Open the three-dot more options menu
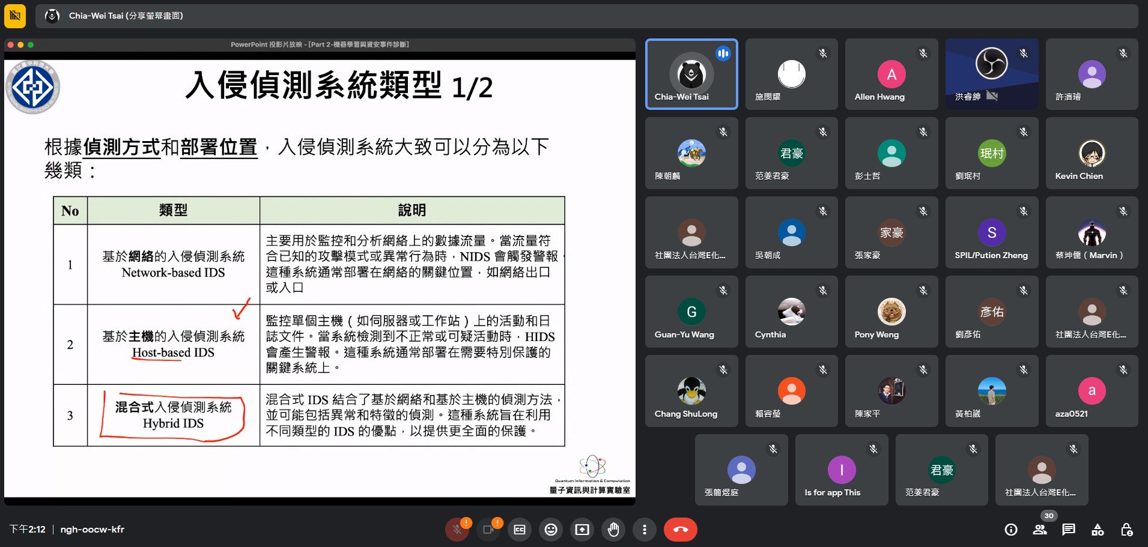 645,530
